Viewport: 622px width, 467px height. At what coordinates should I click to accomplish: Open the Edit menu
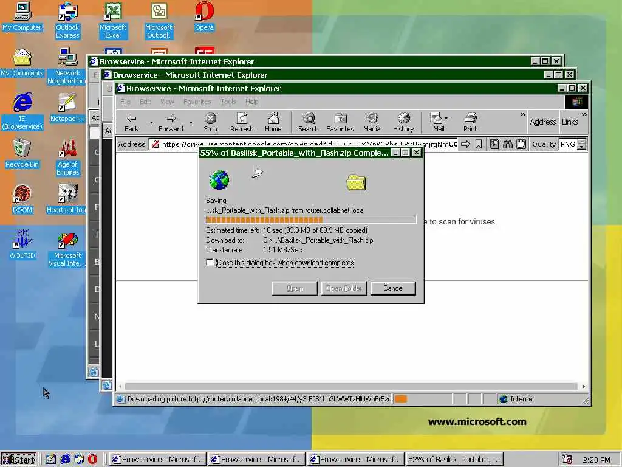pos(145,102)
